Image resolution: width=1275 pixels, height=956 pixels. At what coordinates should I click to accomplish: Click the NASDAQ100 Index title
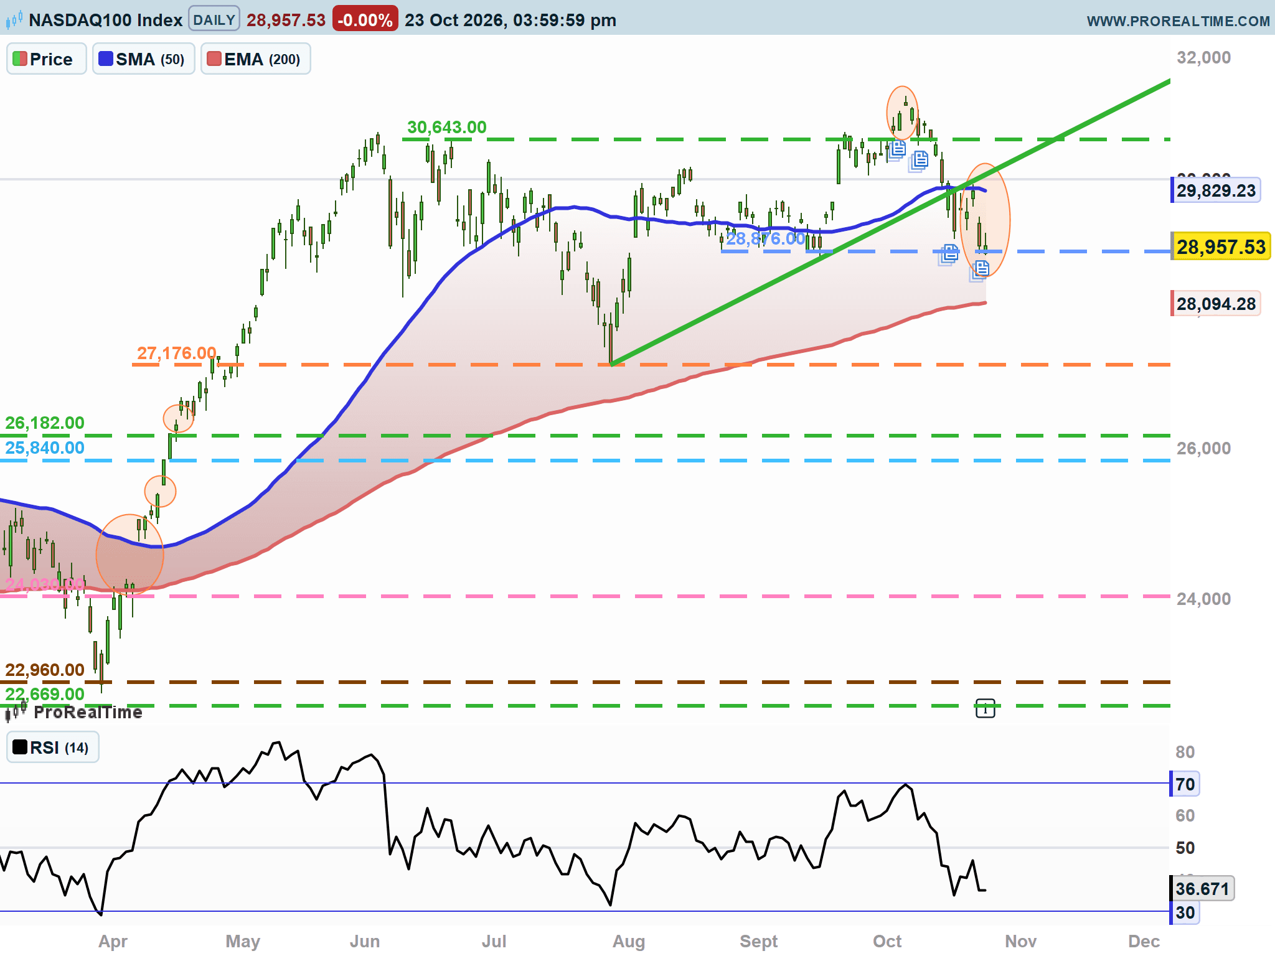tap(105, 20)
